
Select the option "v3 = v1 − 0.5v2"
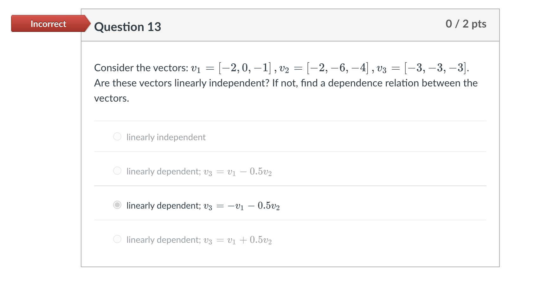tap(117, 171)
